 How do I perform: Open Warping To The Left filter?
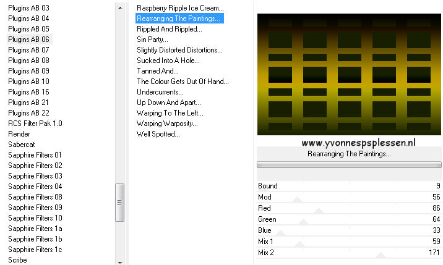click(x=170, y=113)
